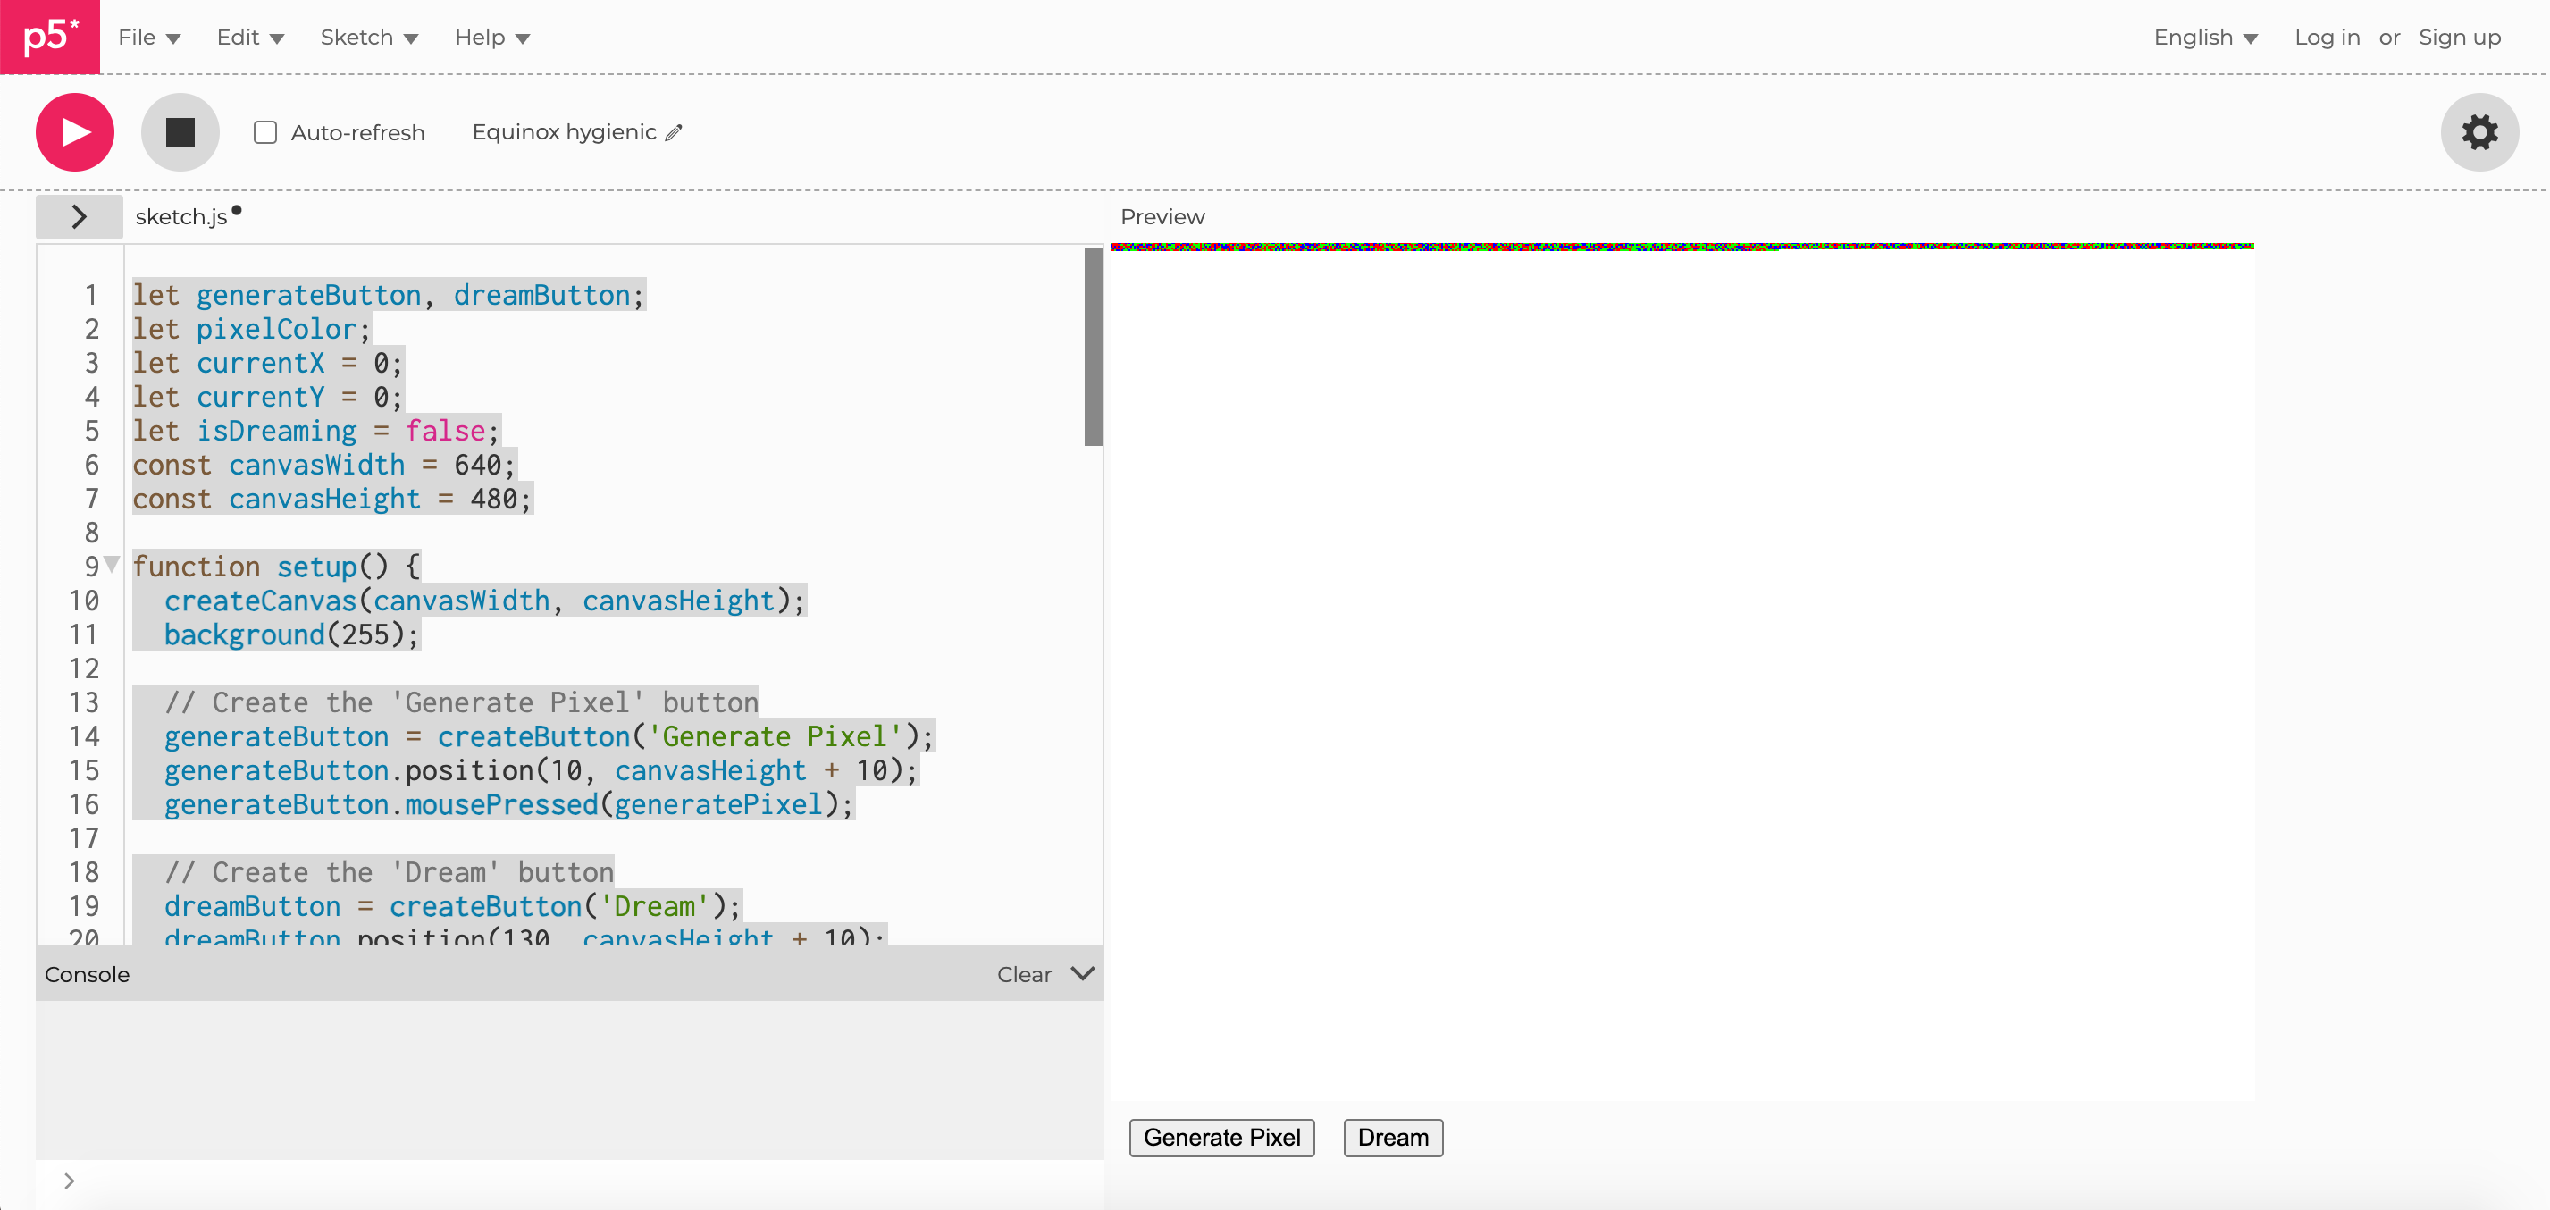Click the Log in link
Image resolution: width=2550 pixels, height=1210 pixels.
[x=2327, y=38]
